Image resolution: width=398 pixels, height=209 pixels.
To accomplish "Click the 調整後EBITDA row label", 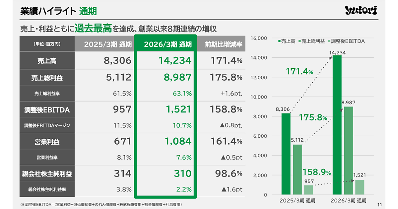I will [x=47, y=109].
